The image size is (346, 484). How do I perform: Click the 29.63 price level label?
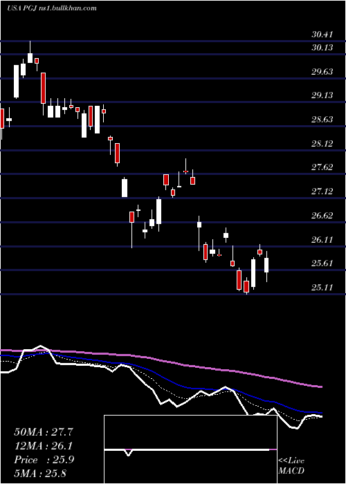(x=322, y=72)
